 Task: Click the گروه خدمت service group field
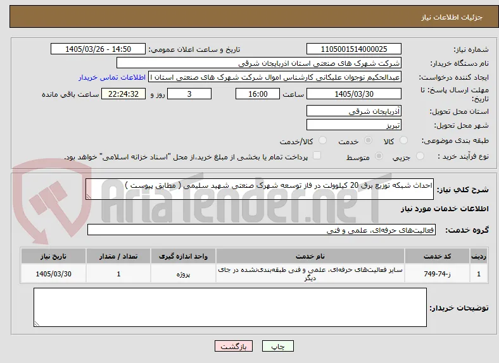262,230
